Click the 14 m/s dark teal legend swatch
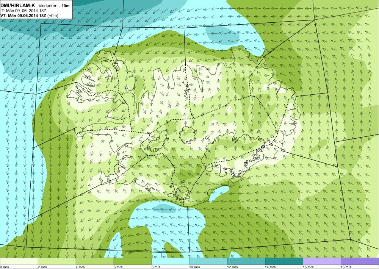The width and height of the screenshot is (379, 269). (284, 261)
